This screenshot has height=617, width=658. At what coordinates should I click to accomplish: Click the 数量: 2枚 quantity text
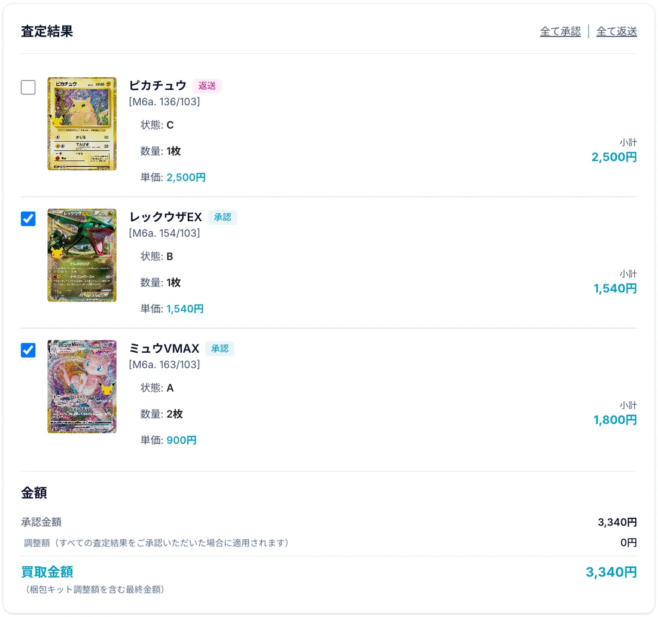[x=162, y=414]
